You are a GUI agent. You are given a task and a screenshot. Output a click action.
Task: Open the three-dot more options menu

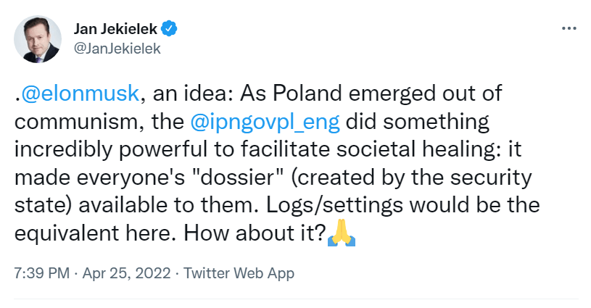570,29
